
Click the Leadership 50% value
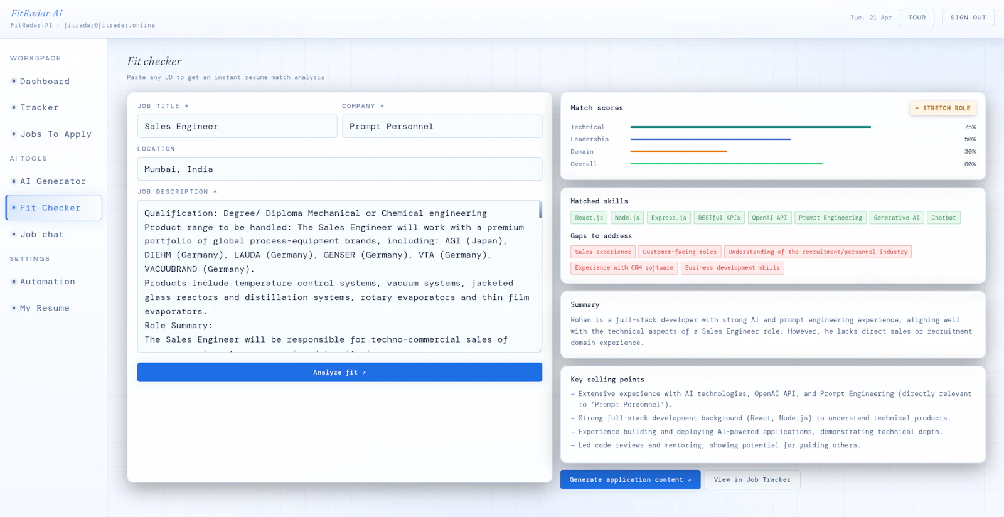pos(970,139)
